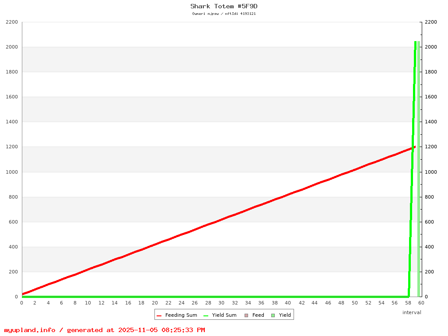Select the 'Yield Sum' legend label
Image resolution: width=448 pixels, height=336 pixels.
pos(224,315)
